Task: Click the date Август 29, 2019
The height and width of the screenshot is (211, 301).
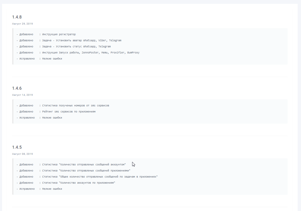Action: coord(22,24)
